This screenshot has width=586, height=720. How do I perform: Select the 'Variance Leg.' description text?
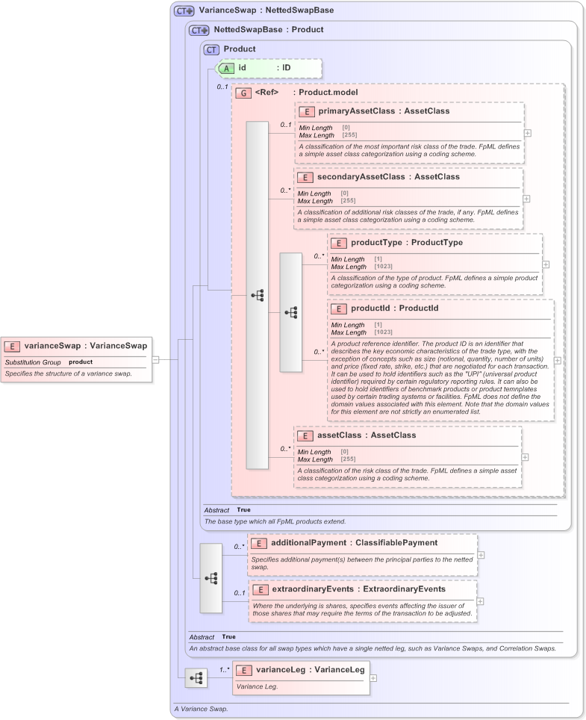point(257,687)
